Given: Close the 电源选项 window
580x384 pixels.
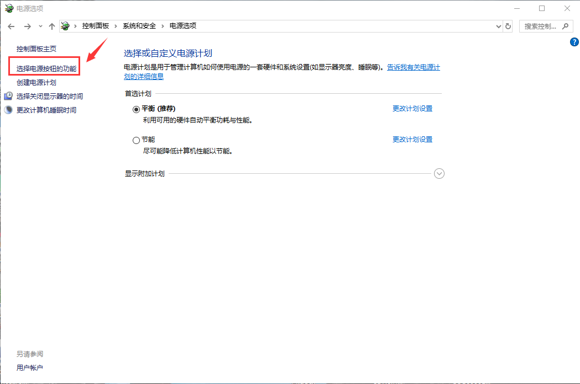Looking at the screenshot, I should (567, 8).
